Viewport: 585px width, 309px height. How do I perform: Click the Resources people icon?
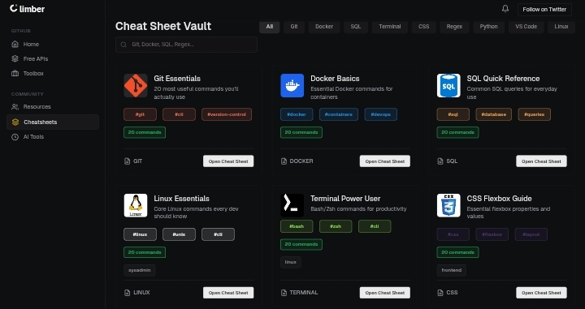click(x=15, y=107)
